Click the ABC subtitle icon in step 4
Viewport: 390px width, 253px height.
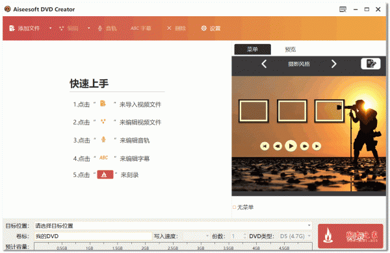pos(104,158)
